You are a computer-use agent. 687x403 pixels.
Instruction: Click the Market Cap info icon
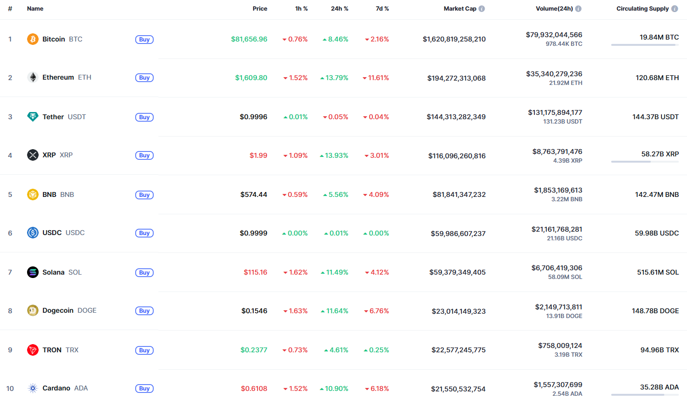pyautogui.click(x=482, y=9)
